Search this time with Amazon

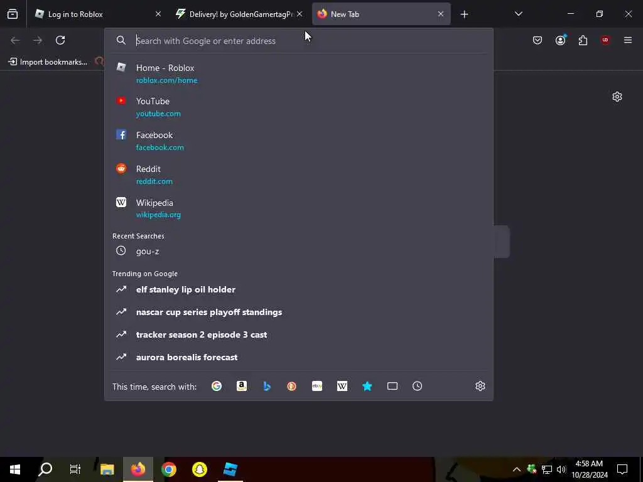pyautogui.click(x=242, y=386)
